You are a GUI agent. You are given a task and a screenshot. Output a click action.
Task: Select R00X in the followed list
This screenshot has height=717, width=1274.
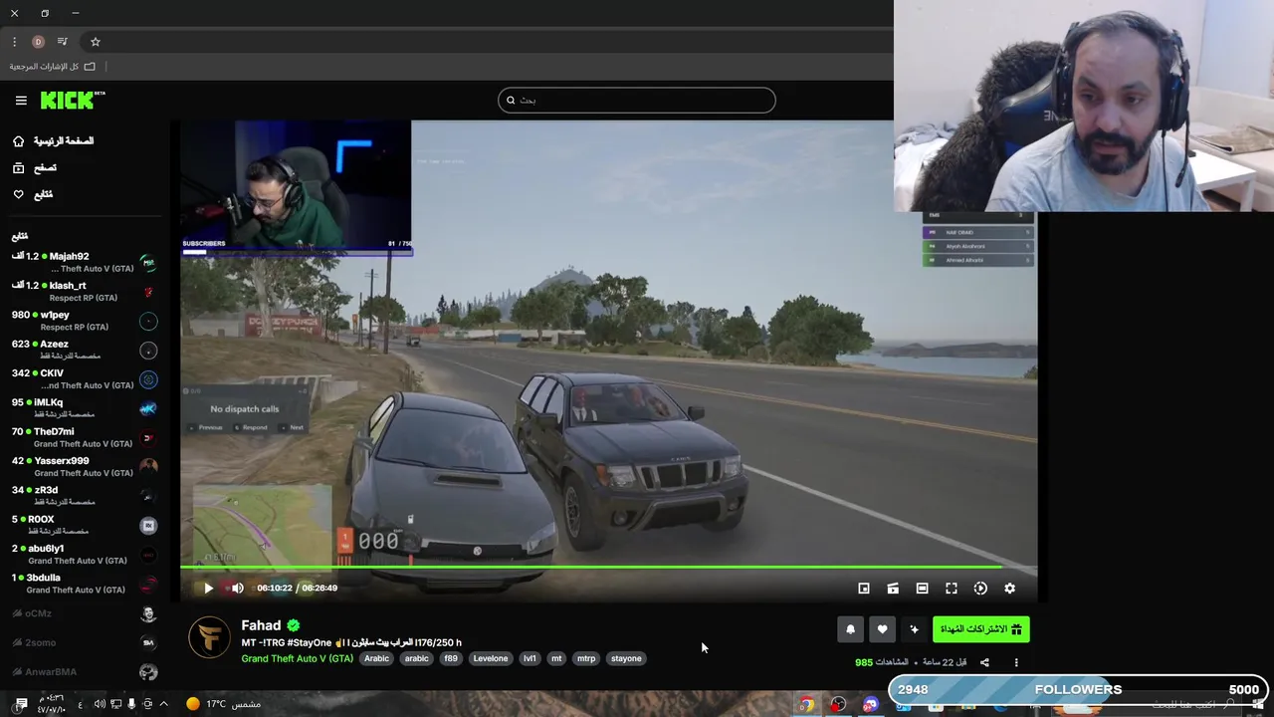point(83,525)
